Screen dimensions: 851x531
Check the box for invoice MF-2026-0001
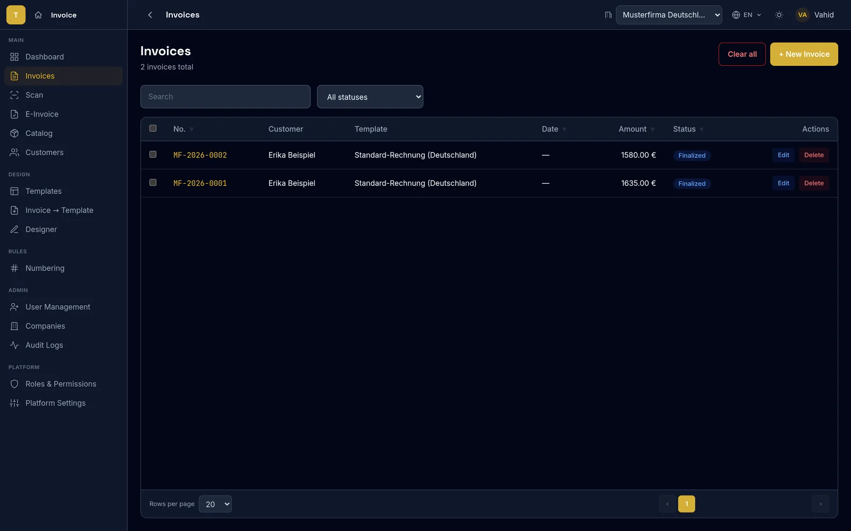(x=153, y=183)
